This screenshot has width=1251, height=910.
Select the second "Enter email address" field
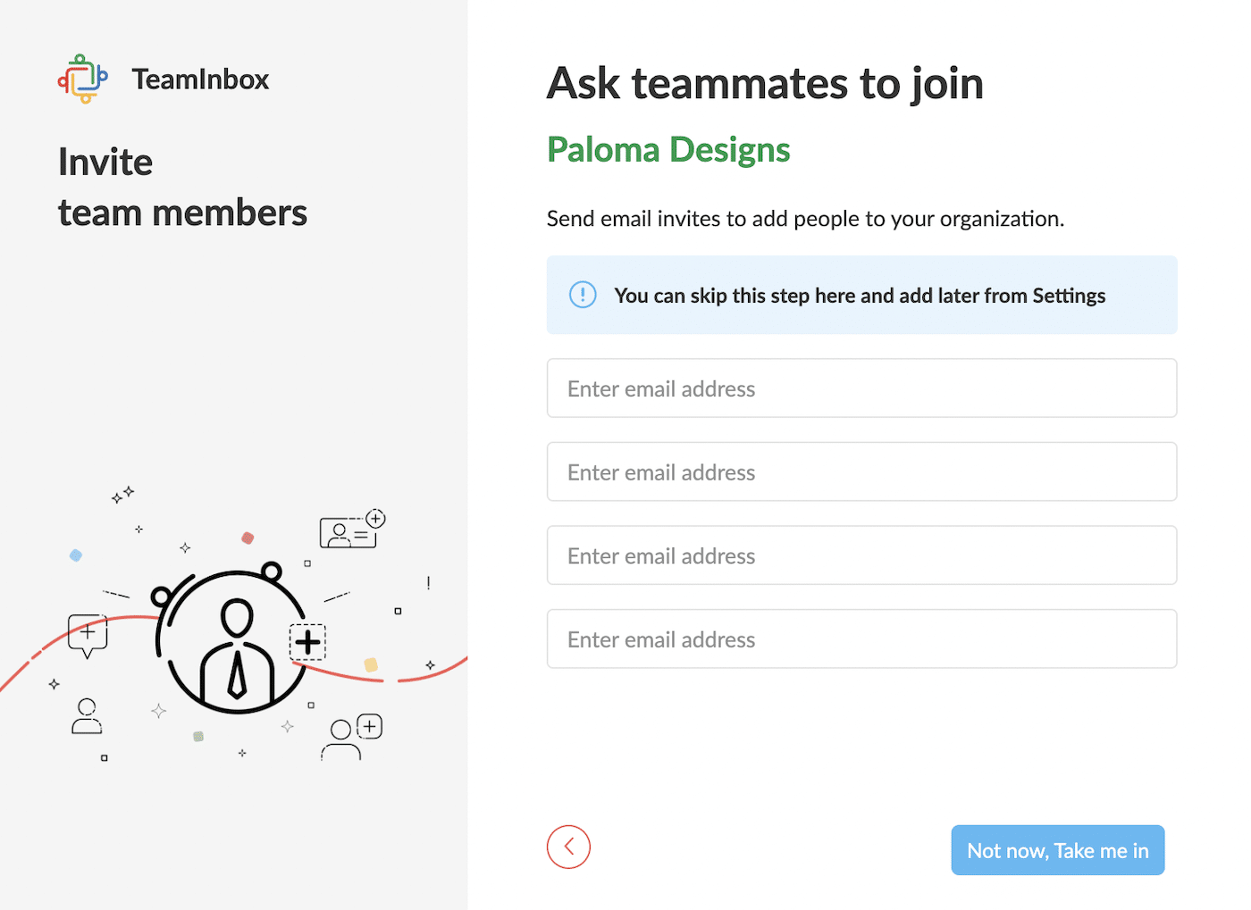pos(861,472)
